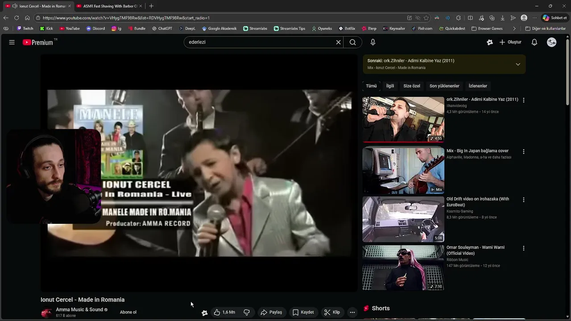Open Omar Souleyman Warni Warni thumbnail
This screenshot has height=321, width=571.
[x=403, y=267]
